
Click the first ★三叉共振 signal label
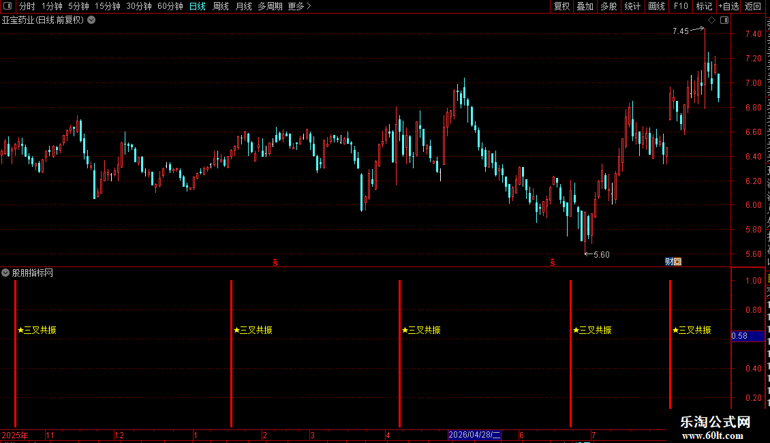37,330
